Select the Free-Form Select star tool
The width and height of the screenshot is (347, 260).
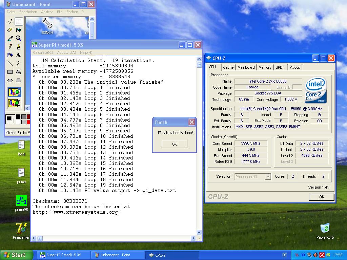click(10, 21)
